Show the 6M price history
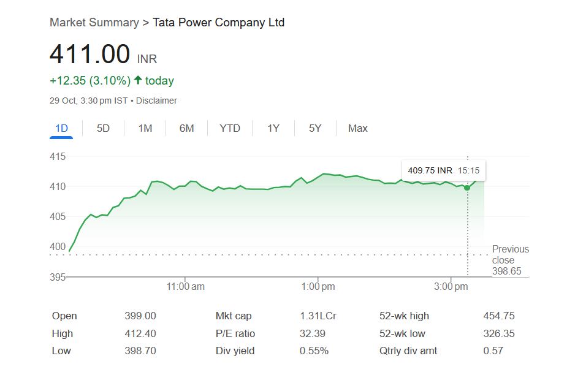The image size is (567, 372). 186,128
